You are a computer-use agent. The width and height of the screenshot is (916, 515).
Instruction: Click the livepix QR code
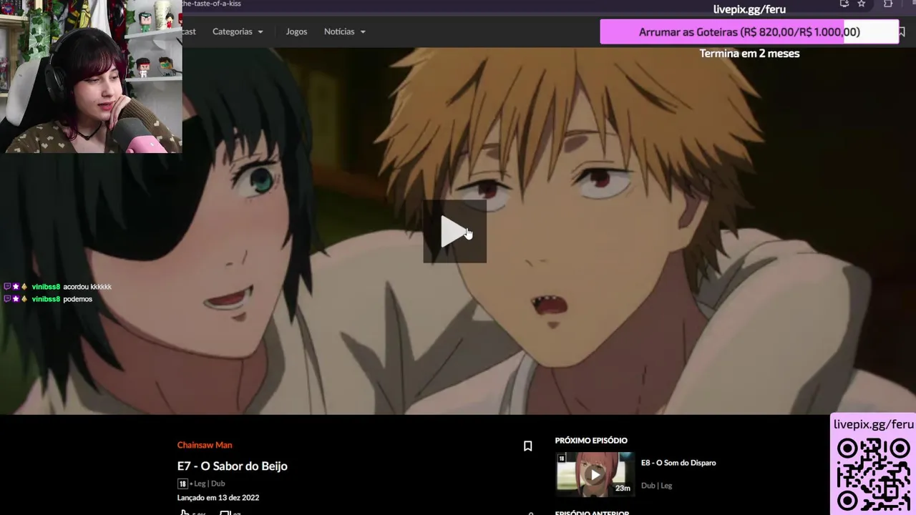click(874, 473)
